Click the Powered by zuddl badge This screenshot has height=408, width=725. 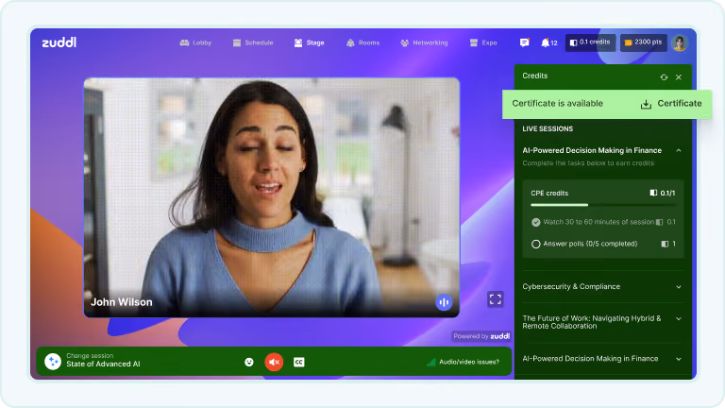pos(481,336)
